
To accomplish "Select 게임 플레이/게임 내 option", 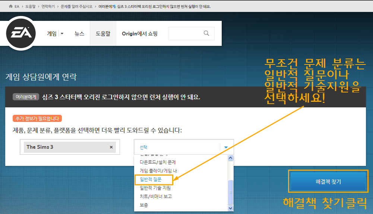I will point(158,171).
